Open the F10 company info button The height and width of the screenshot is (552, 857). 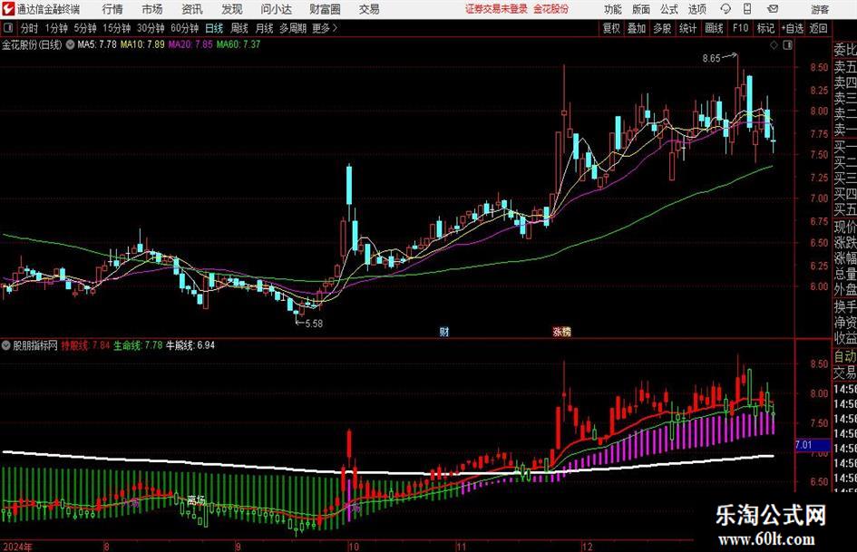pyautogui.click(x=740, y=28)
